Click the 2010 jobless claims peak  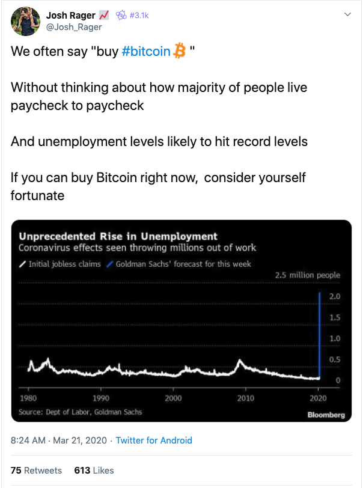(240, 362)
